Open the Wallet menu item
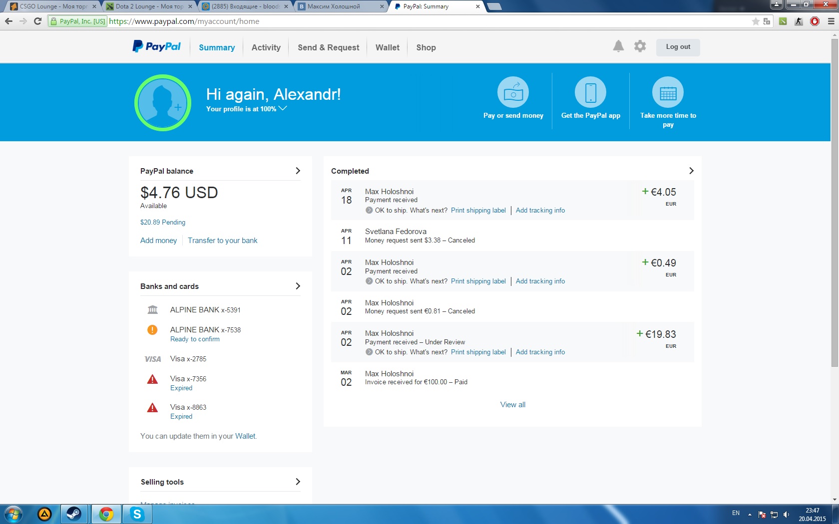Image resolution: width=839 pixels, height=524 pixels. tap(388, 47)
